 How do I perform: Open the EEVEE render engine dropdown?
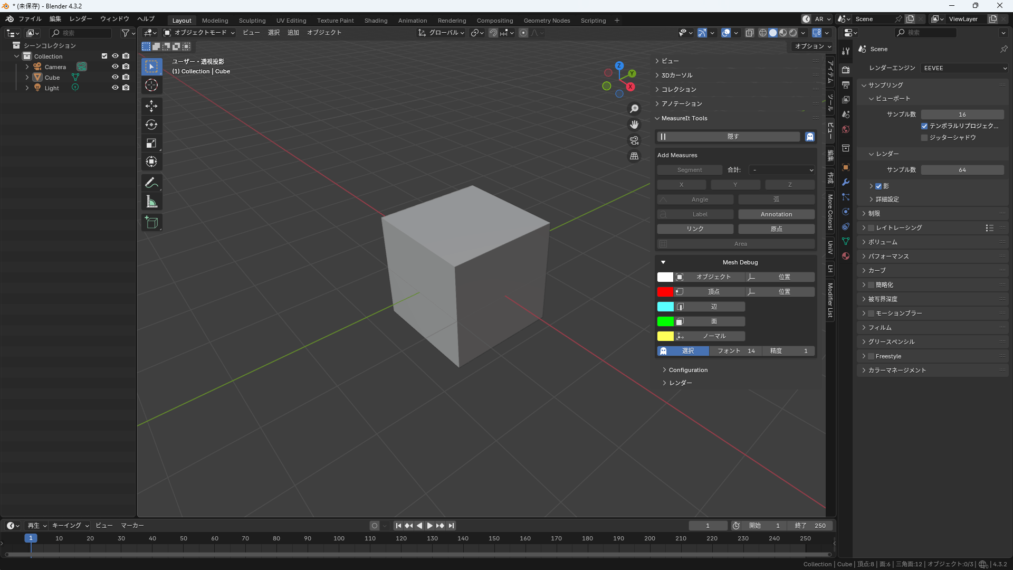963,68
